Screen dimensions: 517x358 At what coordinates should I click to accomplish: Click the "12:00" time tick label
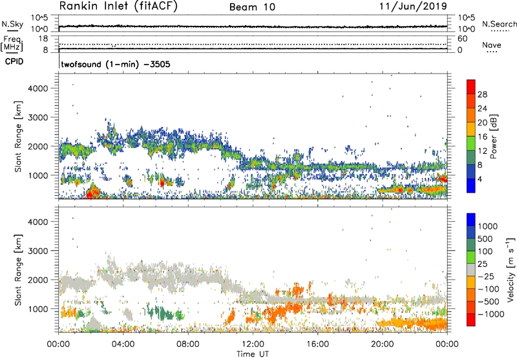click(x=253, y=344)
